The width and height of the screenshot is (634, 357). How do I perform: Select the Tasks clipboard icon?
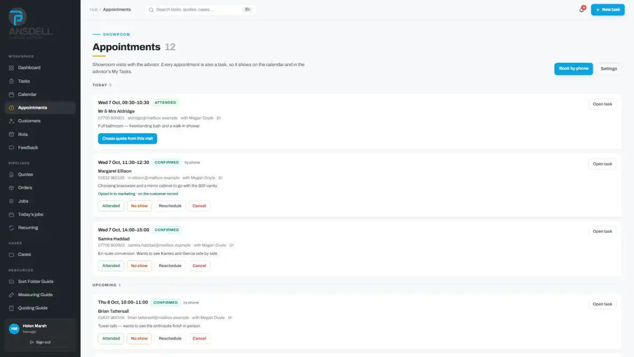pos(12,81)
